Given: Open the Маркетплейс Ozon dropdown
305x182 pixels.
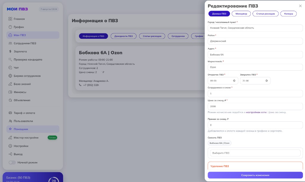Looking at the screenshot, I should point(255,67).
